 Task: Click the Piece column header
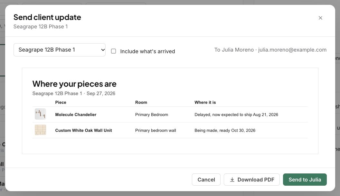(61, 103)
